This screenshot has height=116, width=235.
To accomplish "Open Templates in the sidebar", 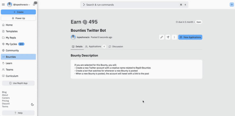I will tap(18, 31).
